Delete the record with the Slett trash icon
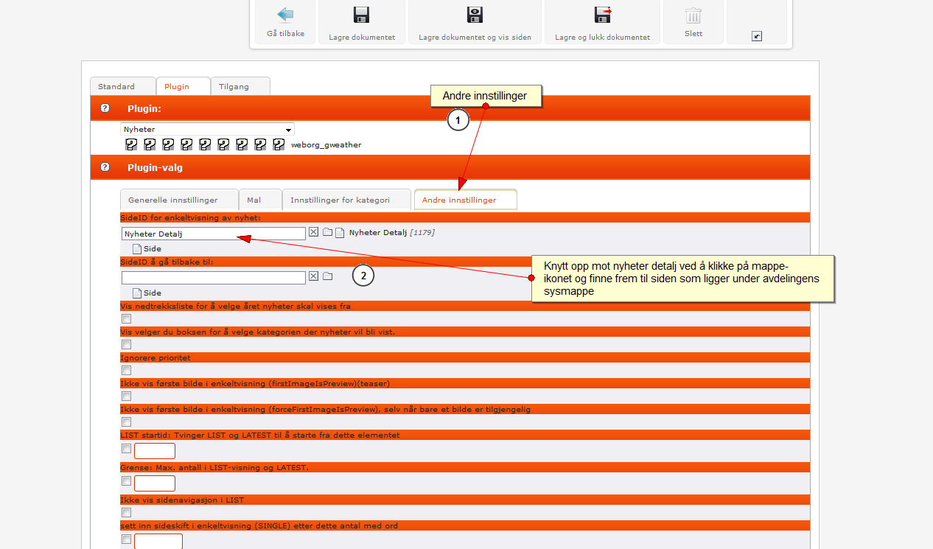The width and height of the screenshot is (933, 549). pos(693,15)
